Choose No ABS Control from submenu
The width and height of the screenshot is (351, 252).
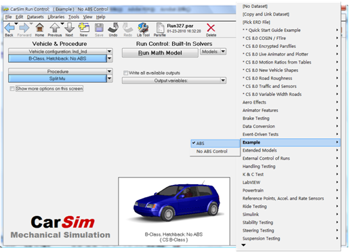(211, 152)
